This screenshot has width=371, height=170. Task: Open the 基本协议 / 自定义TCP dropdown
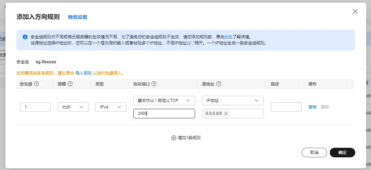coord(164,101)
